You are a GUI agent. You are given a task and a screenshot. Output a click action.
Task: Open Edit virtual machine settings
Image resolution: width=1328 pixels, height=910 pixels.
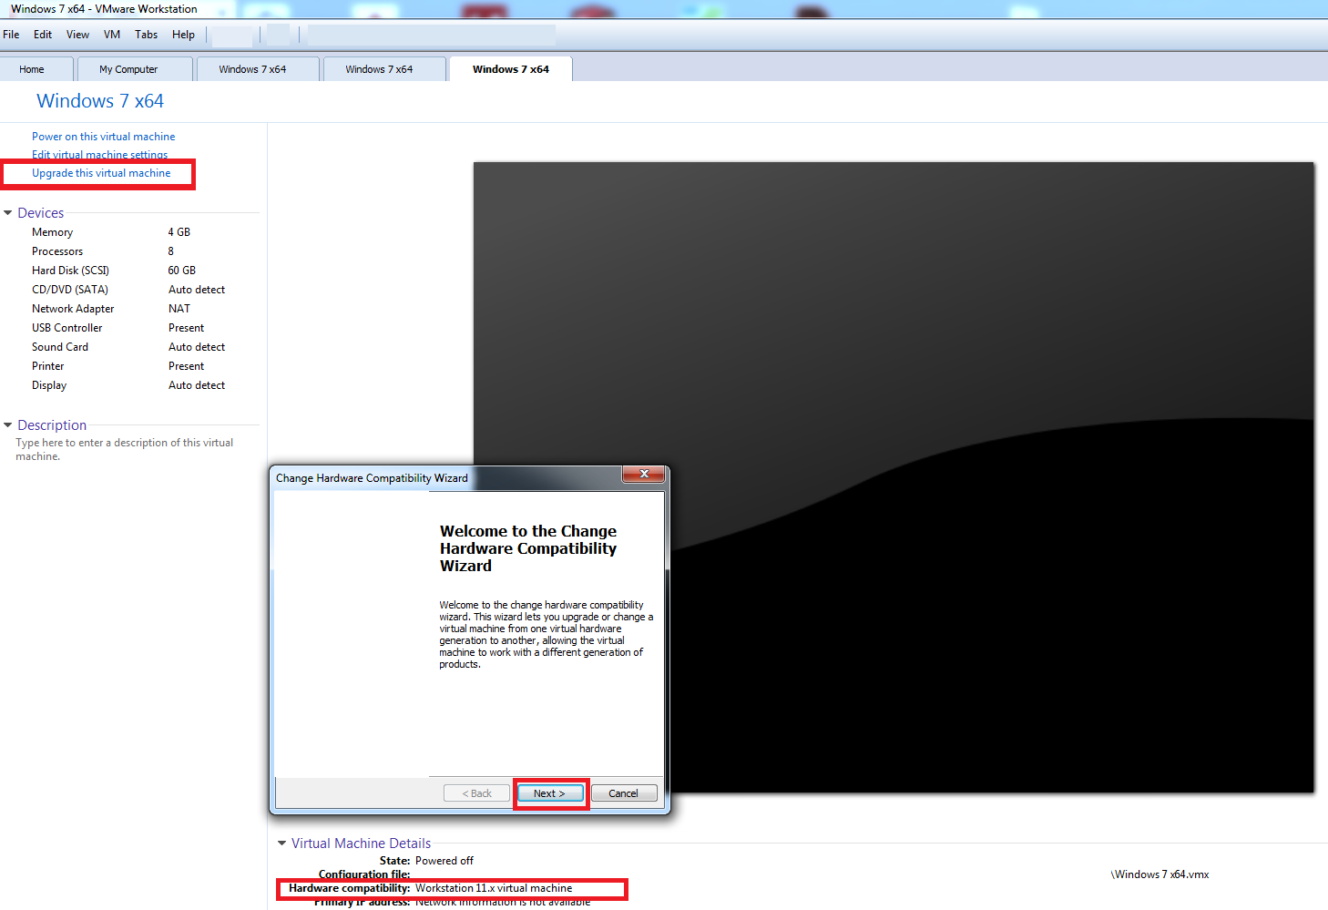pos(99,155)
